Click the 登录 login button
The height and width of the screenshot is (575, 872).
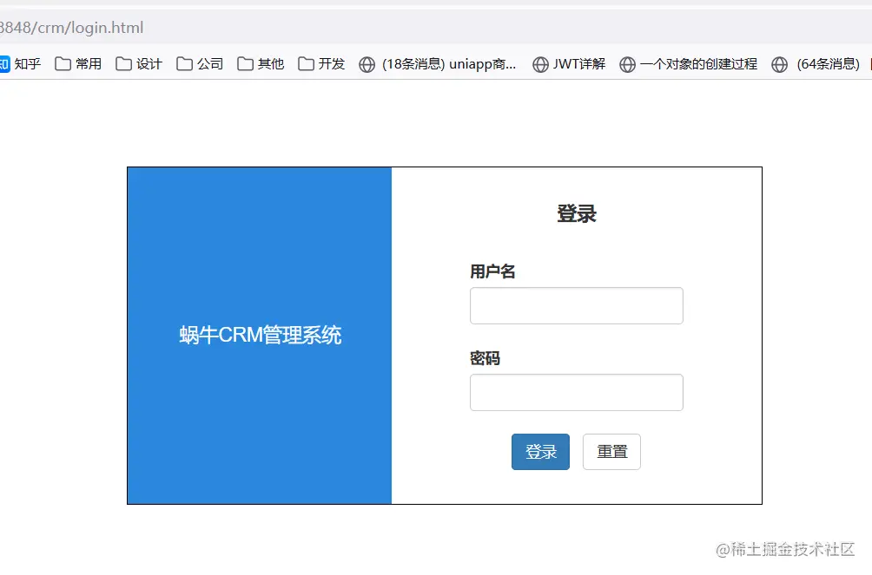tap(540, 451)
